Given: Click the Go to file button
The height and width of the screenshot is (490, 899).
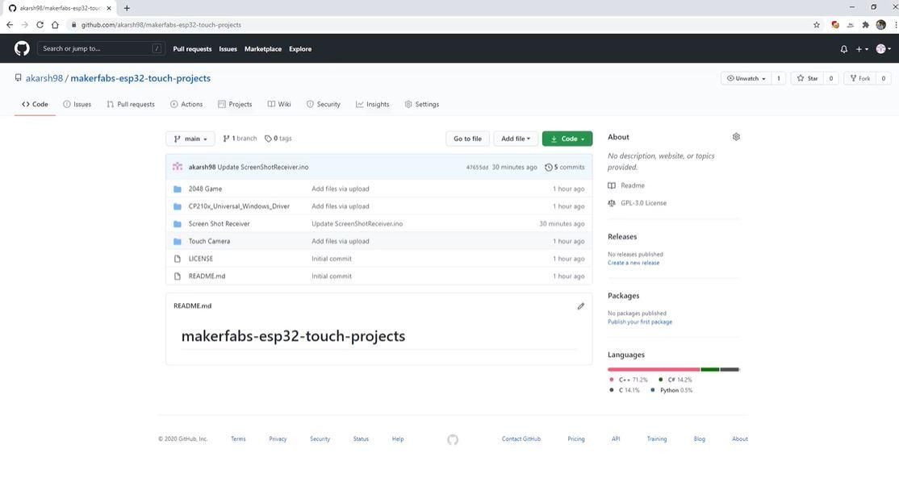Looking at the screenshot, I should (467, 139).
